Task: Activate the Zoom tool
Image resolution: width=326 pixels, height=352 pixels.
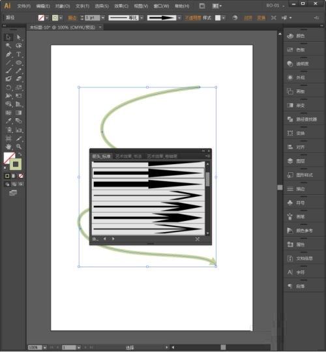Action: [x=19, y=147]
